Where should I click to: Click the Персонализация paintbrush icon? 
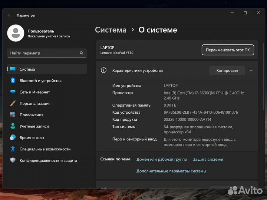(x=13, y=103)
